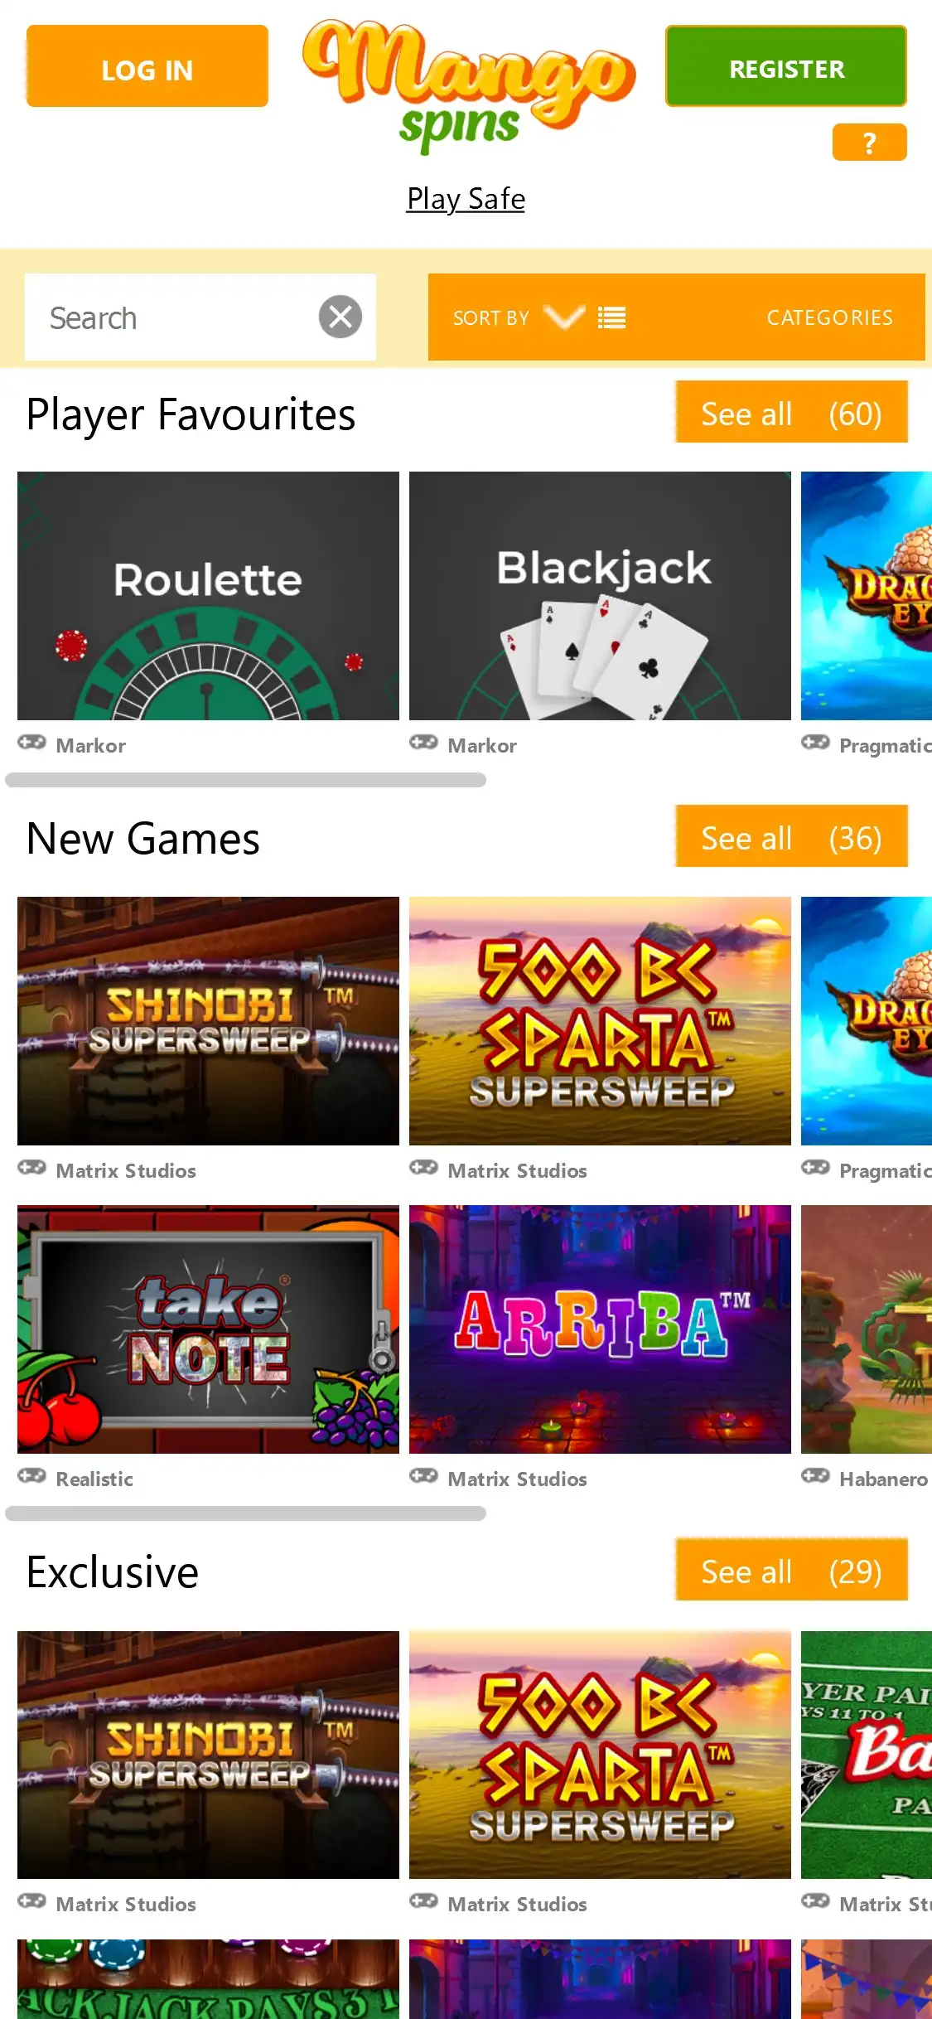
Task: See all 60 Player Favourites
Action: (x=791, y=412)
